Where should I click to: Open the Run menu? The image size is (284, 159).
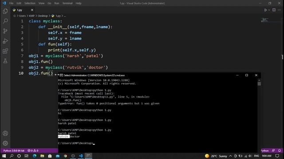pyautogui.click(x=57, y=3)
